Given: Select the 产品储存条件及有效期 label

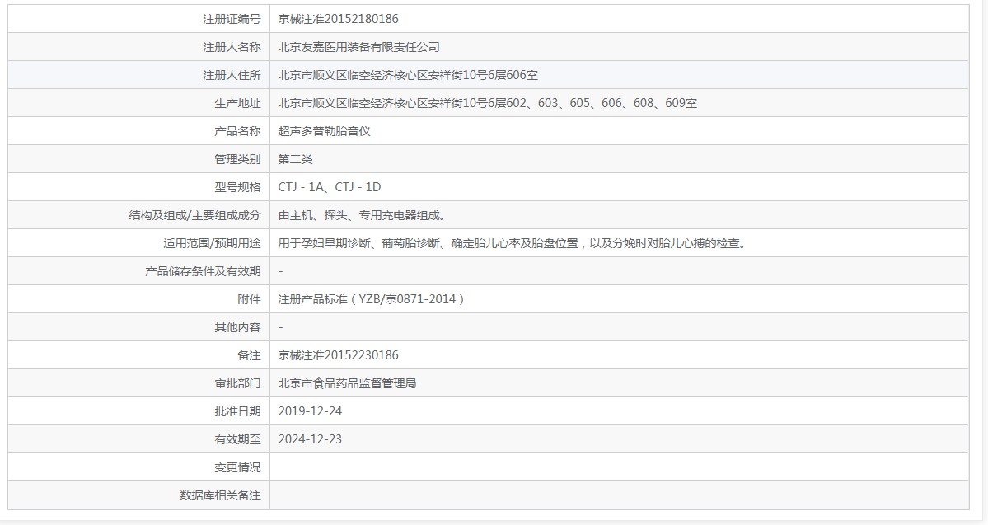Looking at the screenshot, I should pos(203,271).
